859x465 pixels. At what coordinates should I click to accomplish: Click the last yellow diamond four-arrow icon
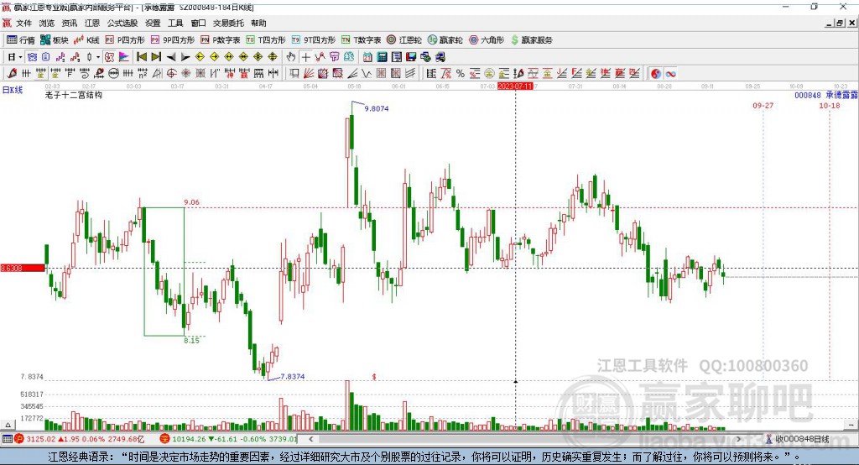click(273, 57)
